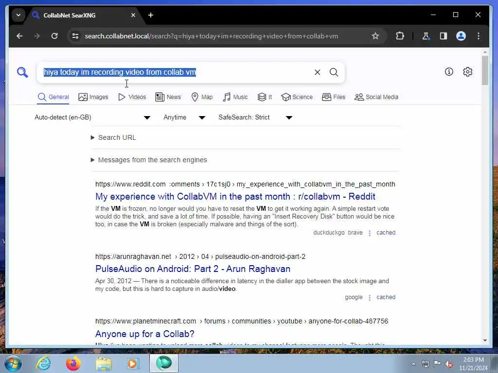Click the Action Center flag icon
The height and width of the screenshot is (373, 498).
click(x=437, y=364)
